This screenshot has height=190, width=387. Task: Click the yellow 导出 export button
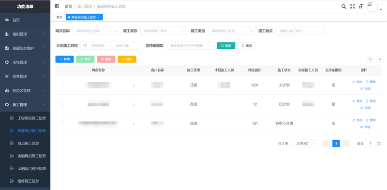[x=127, y=59]
